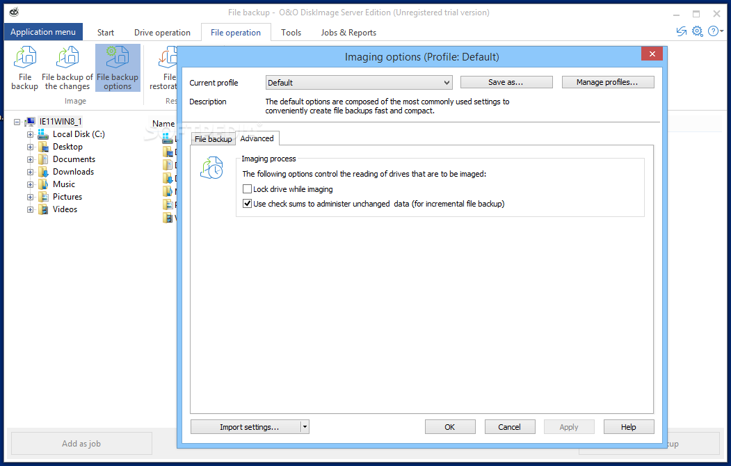Screen dimensions: 731x466
Task: Click File backup of the changes icon
Action: click(67, 57)
